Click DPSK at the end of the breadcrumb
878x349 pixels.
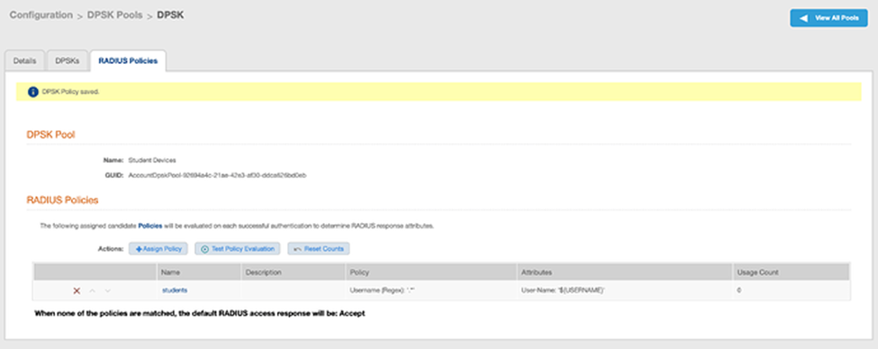click(x=170, y=15)
